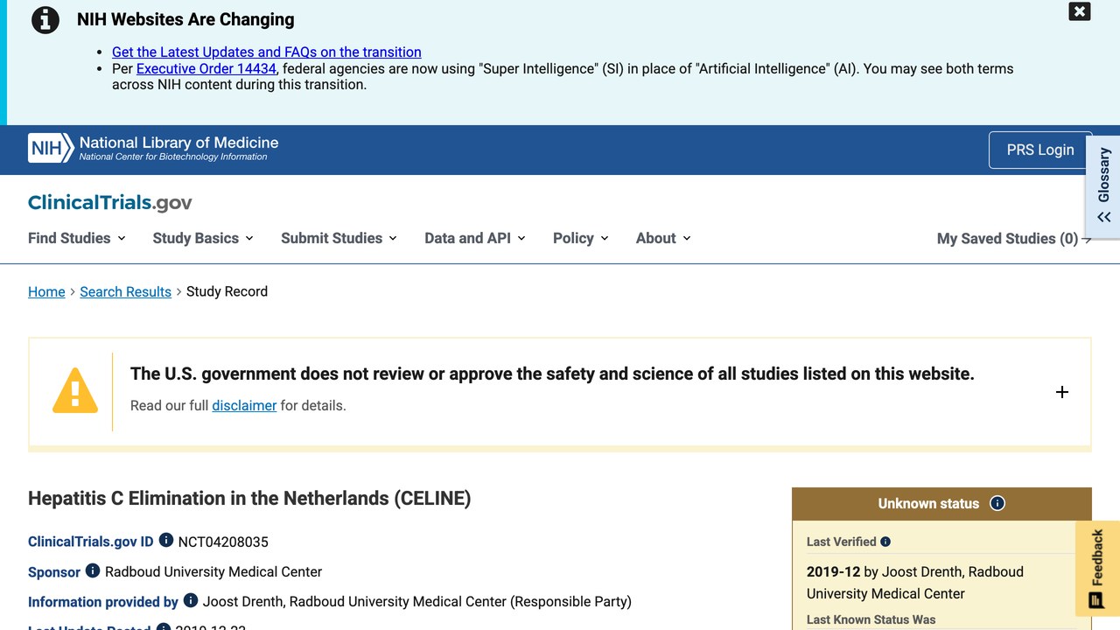Click the NIH logo icon
The image size is (1120, 630).
click(51, 149)
